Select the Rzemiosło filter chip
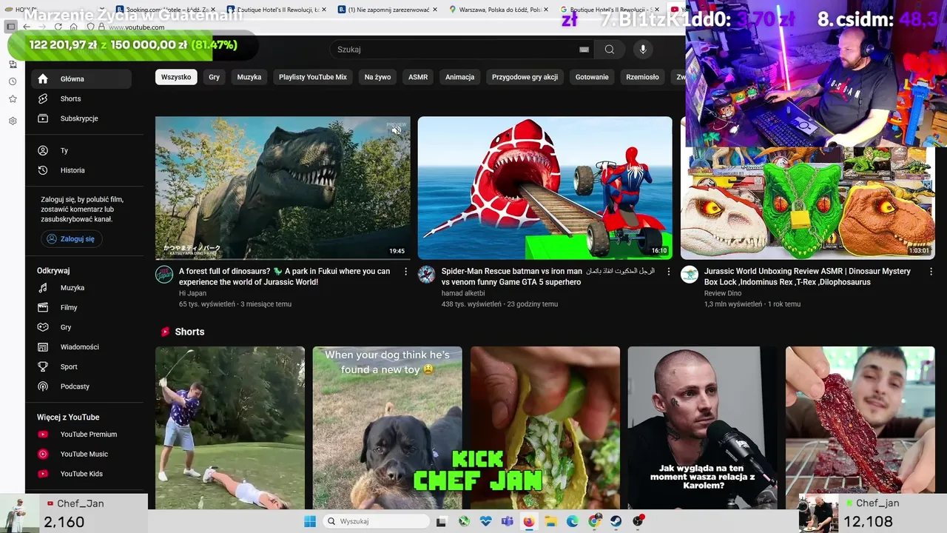The image size is (947, 533). [x=642, y=77]
